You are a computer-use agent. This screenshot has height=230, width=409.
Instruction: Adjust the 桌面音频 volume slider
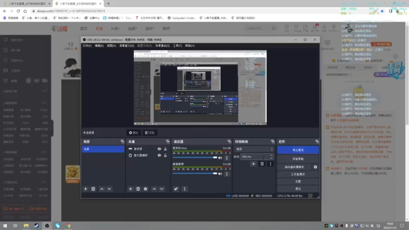point(195,174)
